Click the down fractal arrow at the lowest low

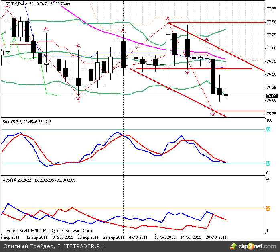click(x=213, y=115)
